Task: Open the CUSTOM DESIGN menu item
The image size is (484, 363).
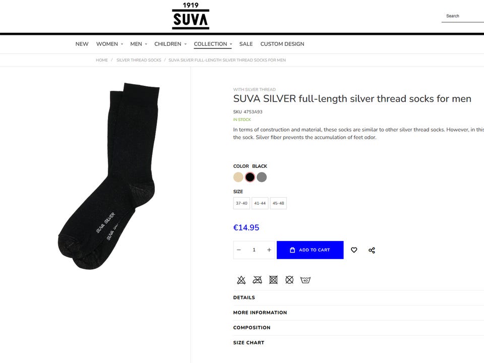Action: click(282, 44)
